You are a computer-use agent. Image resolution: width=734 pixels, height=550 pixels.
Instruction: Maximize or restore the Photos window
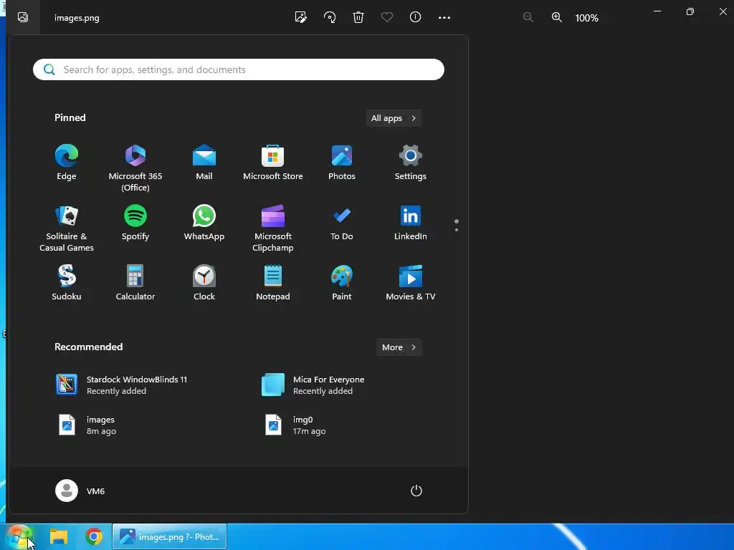pos(690,11)
